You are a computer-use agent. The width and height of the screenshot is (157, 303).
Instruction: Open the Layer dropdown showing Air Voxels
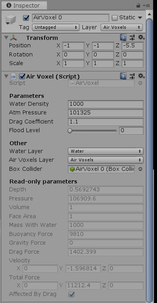coord(121,27)
